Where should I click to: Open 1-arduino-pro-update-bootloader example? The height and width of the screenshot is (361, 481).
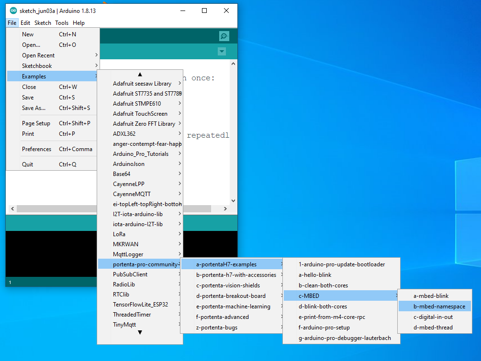[x=341, y=264]
